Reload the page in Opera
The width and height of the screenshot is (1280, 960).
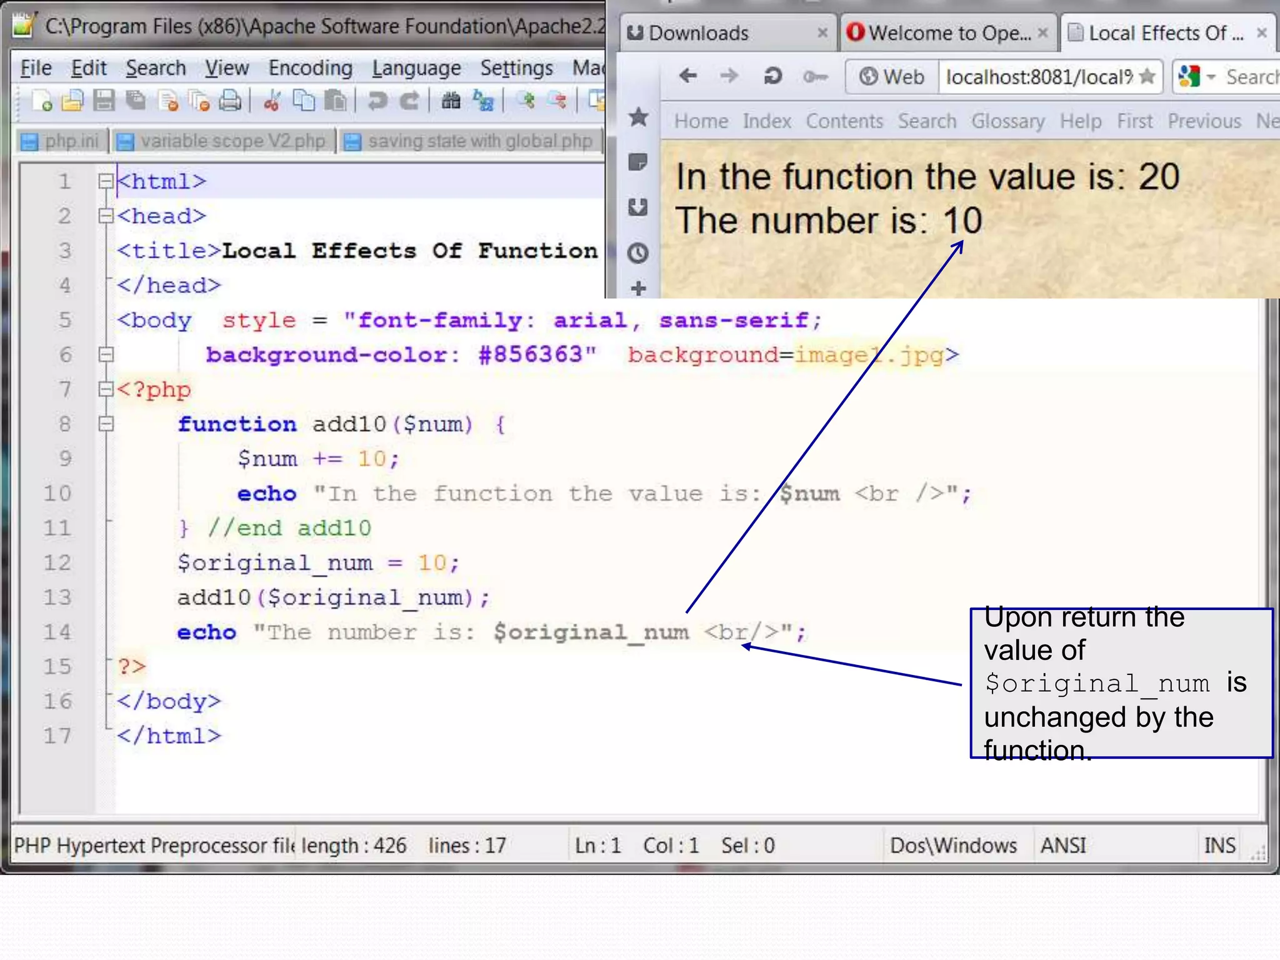(x=772, y=76)
